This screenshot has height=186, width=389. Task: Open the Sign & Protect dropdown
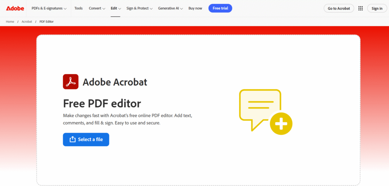click(x=140, y=8)
